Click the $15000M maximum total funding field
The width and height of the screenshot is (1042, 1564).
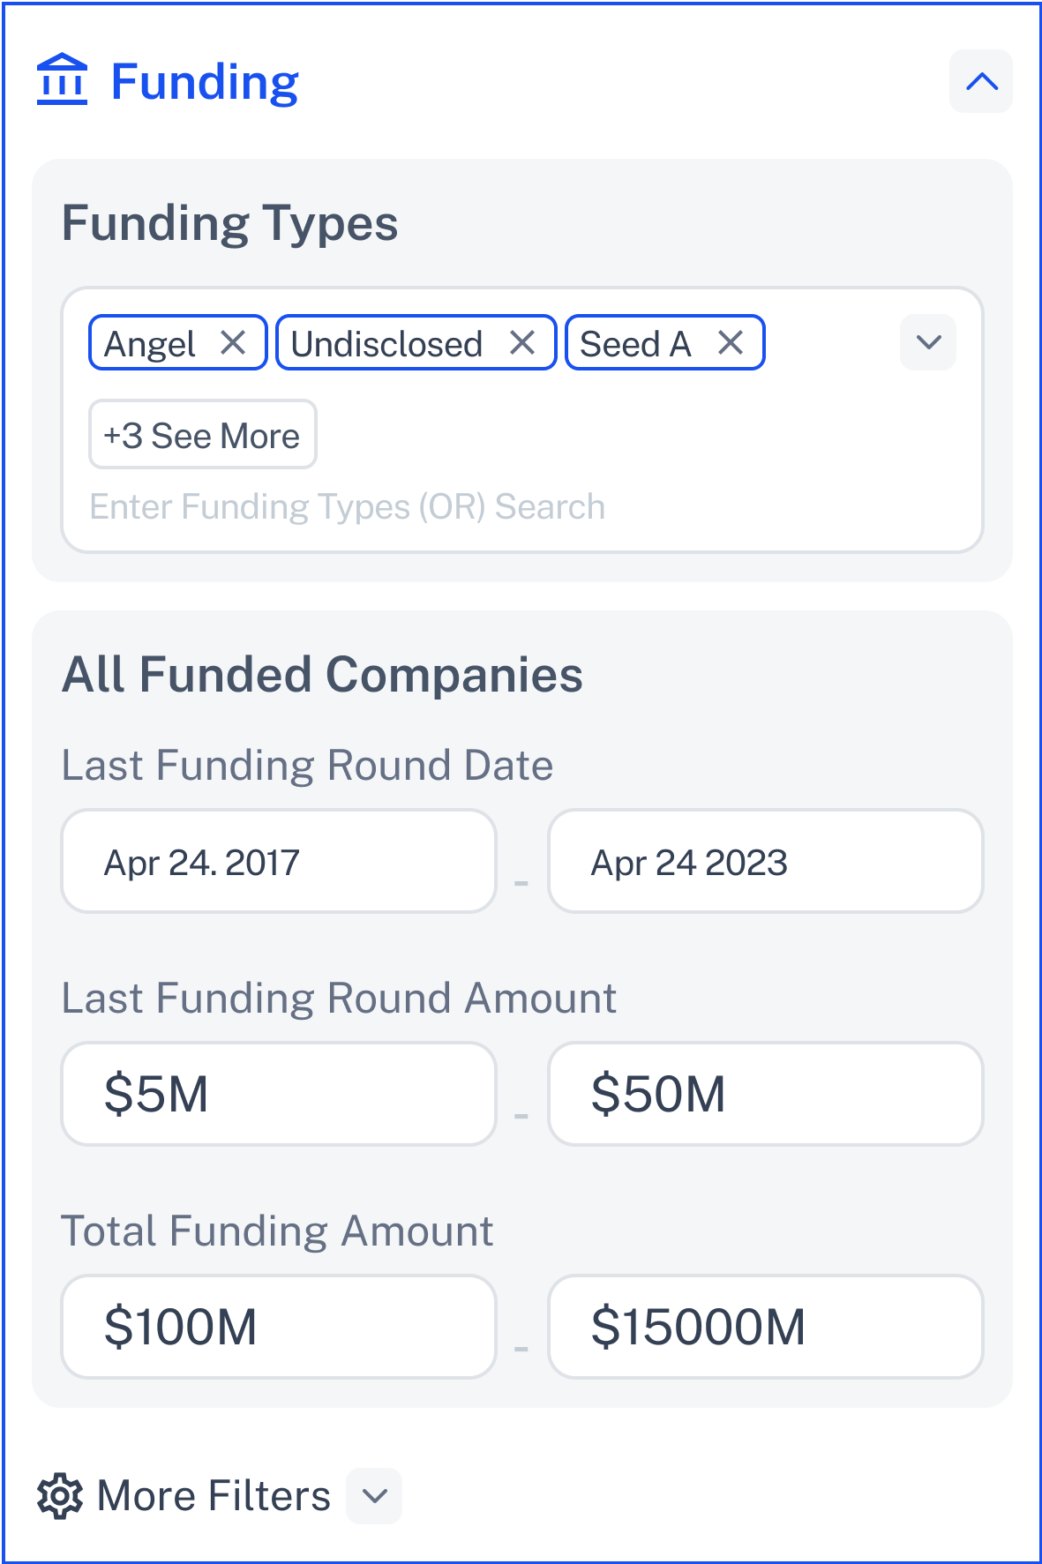coord(765,1327)
